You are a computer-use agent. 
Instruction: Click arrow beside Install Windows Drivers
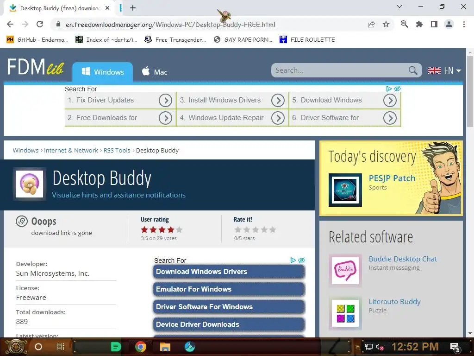coord(278,101)
